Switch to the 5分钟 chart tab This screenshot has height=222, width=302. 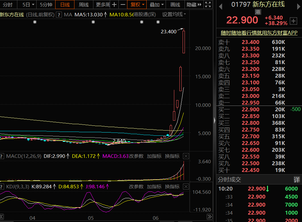[x=46, y=4]
